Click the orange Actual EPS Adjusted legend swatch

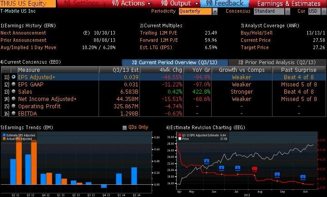[4, 139]
